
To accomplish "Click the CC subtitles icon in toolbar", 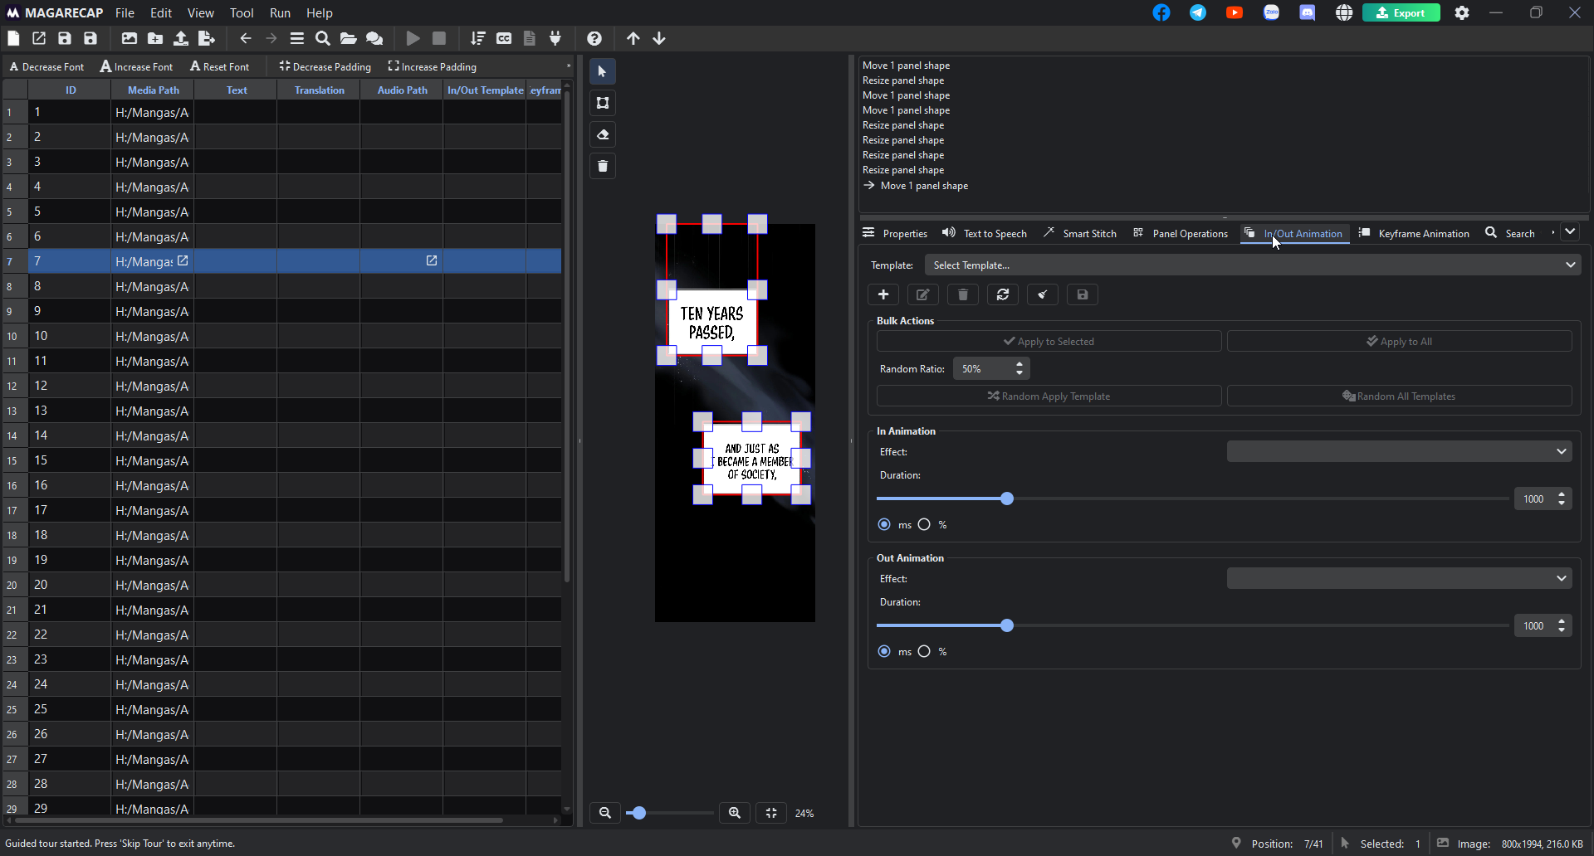I will point(504,38).
